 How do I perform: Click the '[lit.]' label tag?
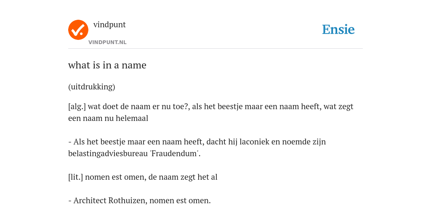click(x=76, y=177)
